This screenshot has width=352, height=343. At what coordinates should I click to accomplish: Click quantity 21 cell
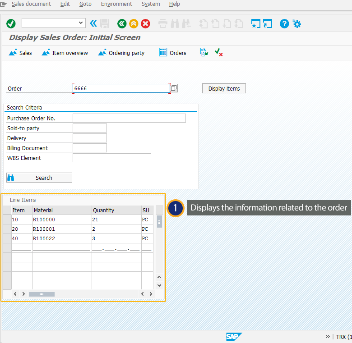[x=116, y=220]
